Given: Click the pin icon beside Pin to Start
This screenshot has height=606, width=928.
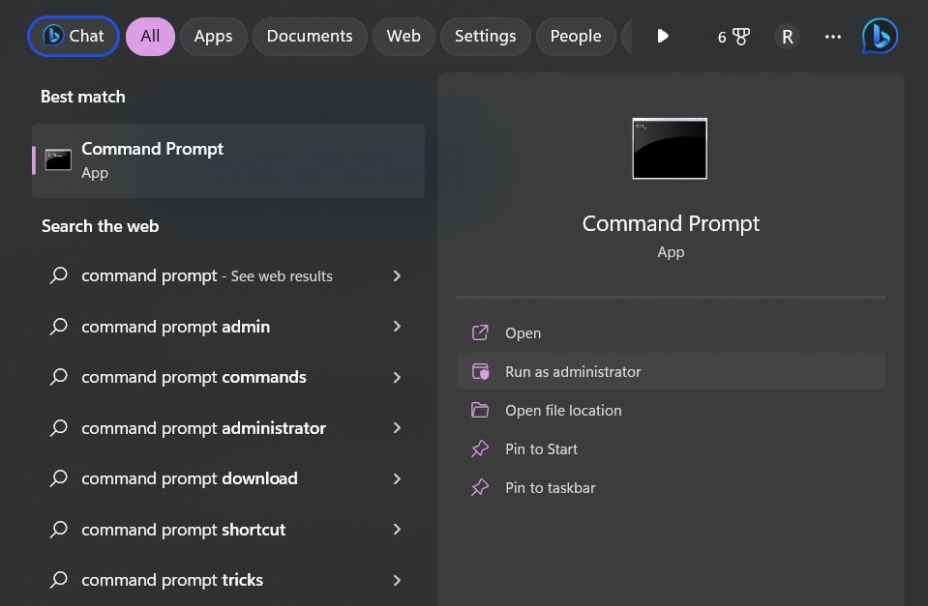Looking at the screenshot, I should click(x=480, y=448).
